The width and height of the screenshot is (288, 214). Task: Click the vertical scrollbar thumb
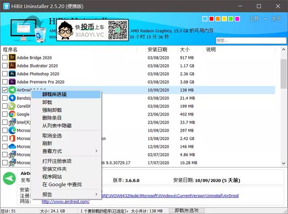click(283, 74)
